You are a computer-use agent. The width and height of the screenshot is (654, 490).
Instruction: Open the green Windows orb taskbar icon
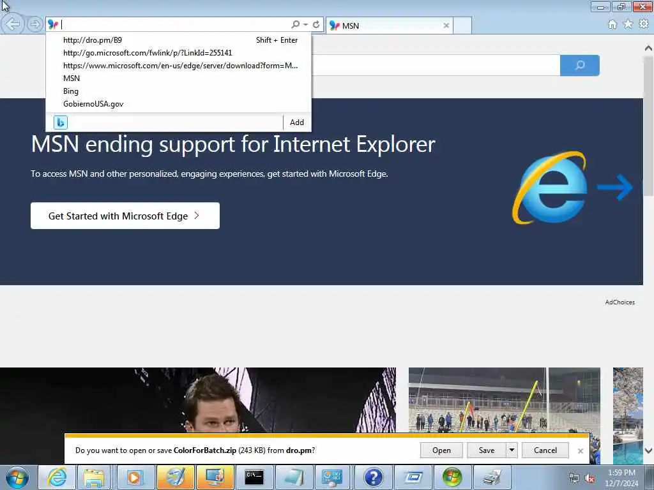452,477
